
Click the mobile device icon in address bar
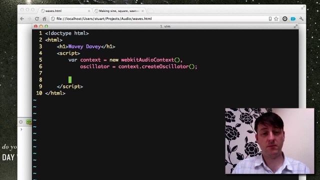[270, 19]
